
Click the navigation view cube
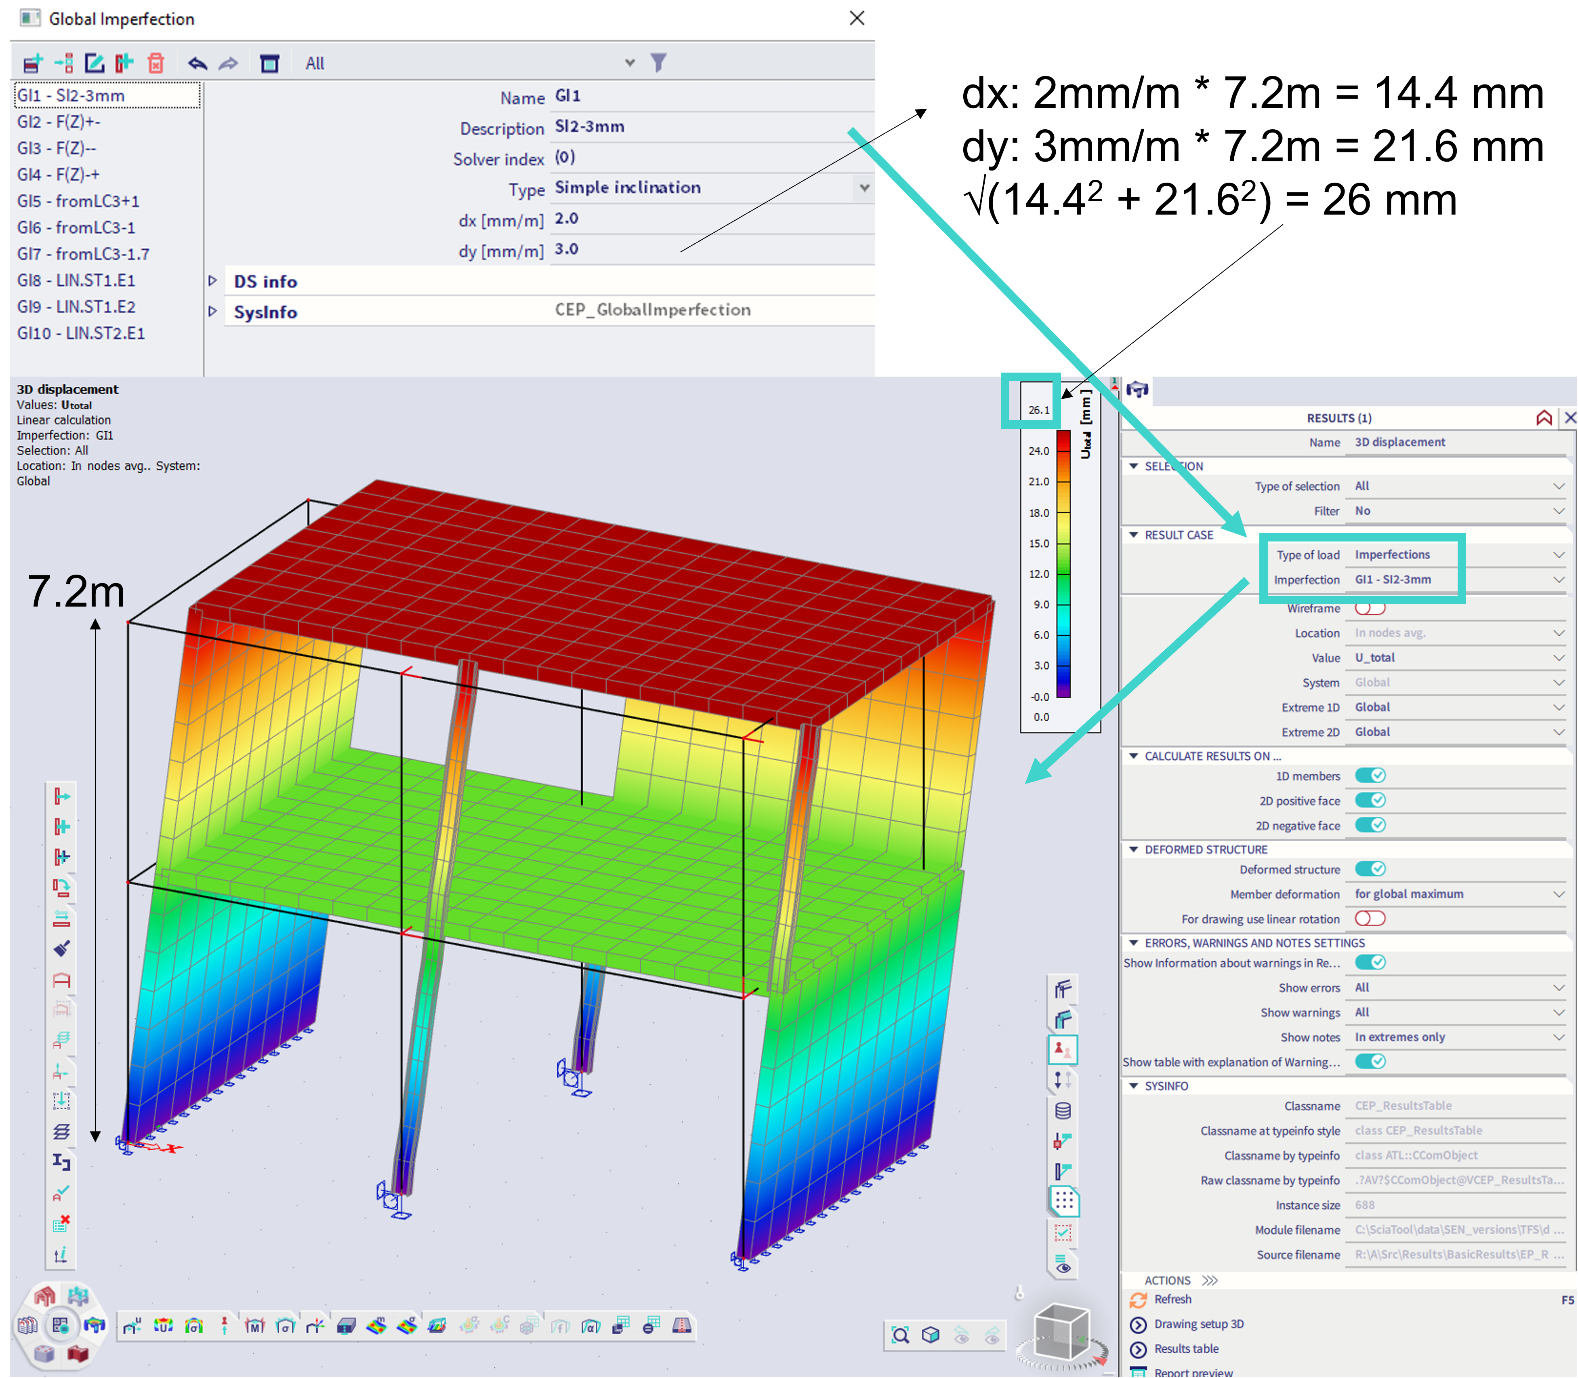point(1060,1334)
